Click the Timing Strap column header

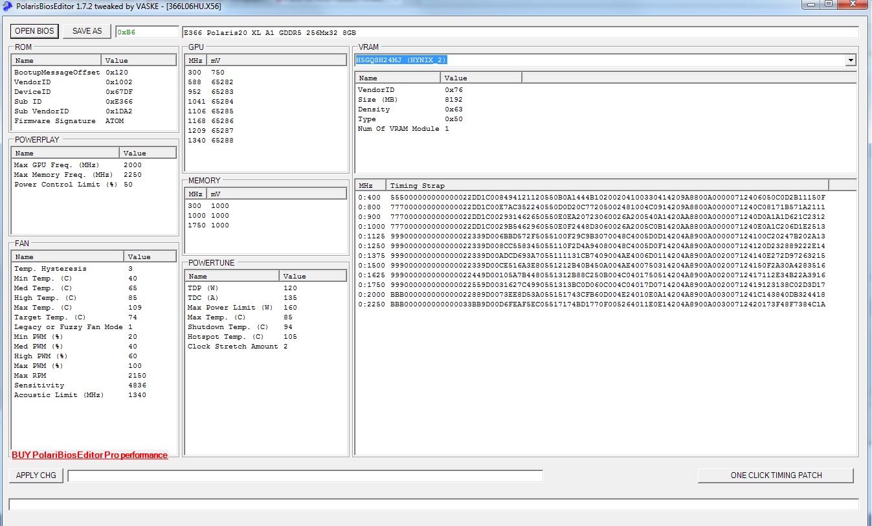pyautogui.click(x=607, y=185)
